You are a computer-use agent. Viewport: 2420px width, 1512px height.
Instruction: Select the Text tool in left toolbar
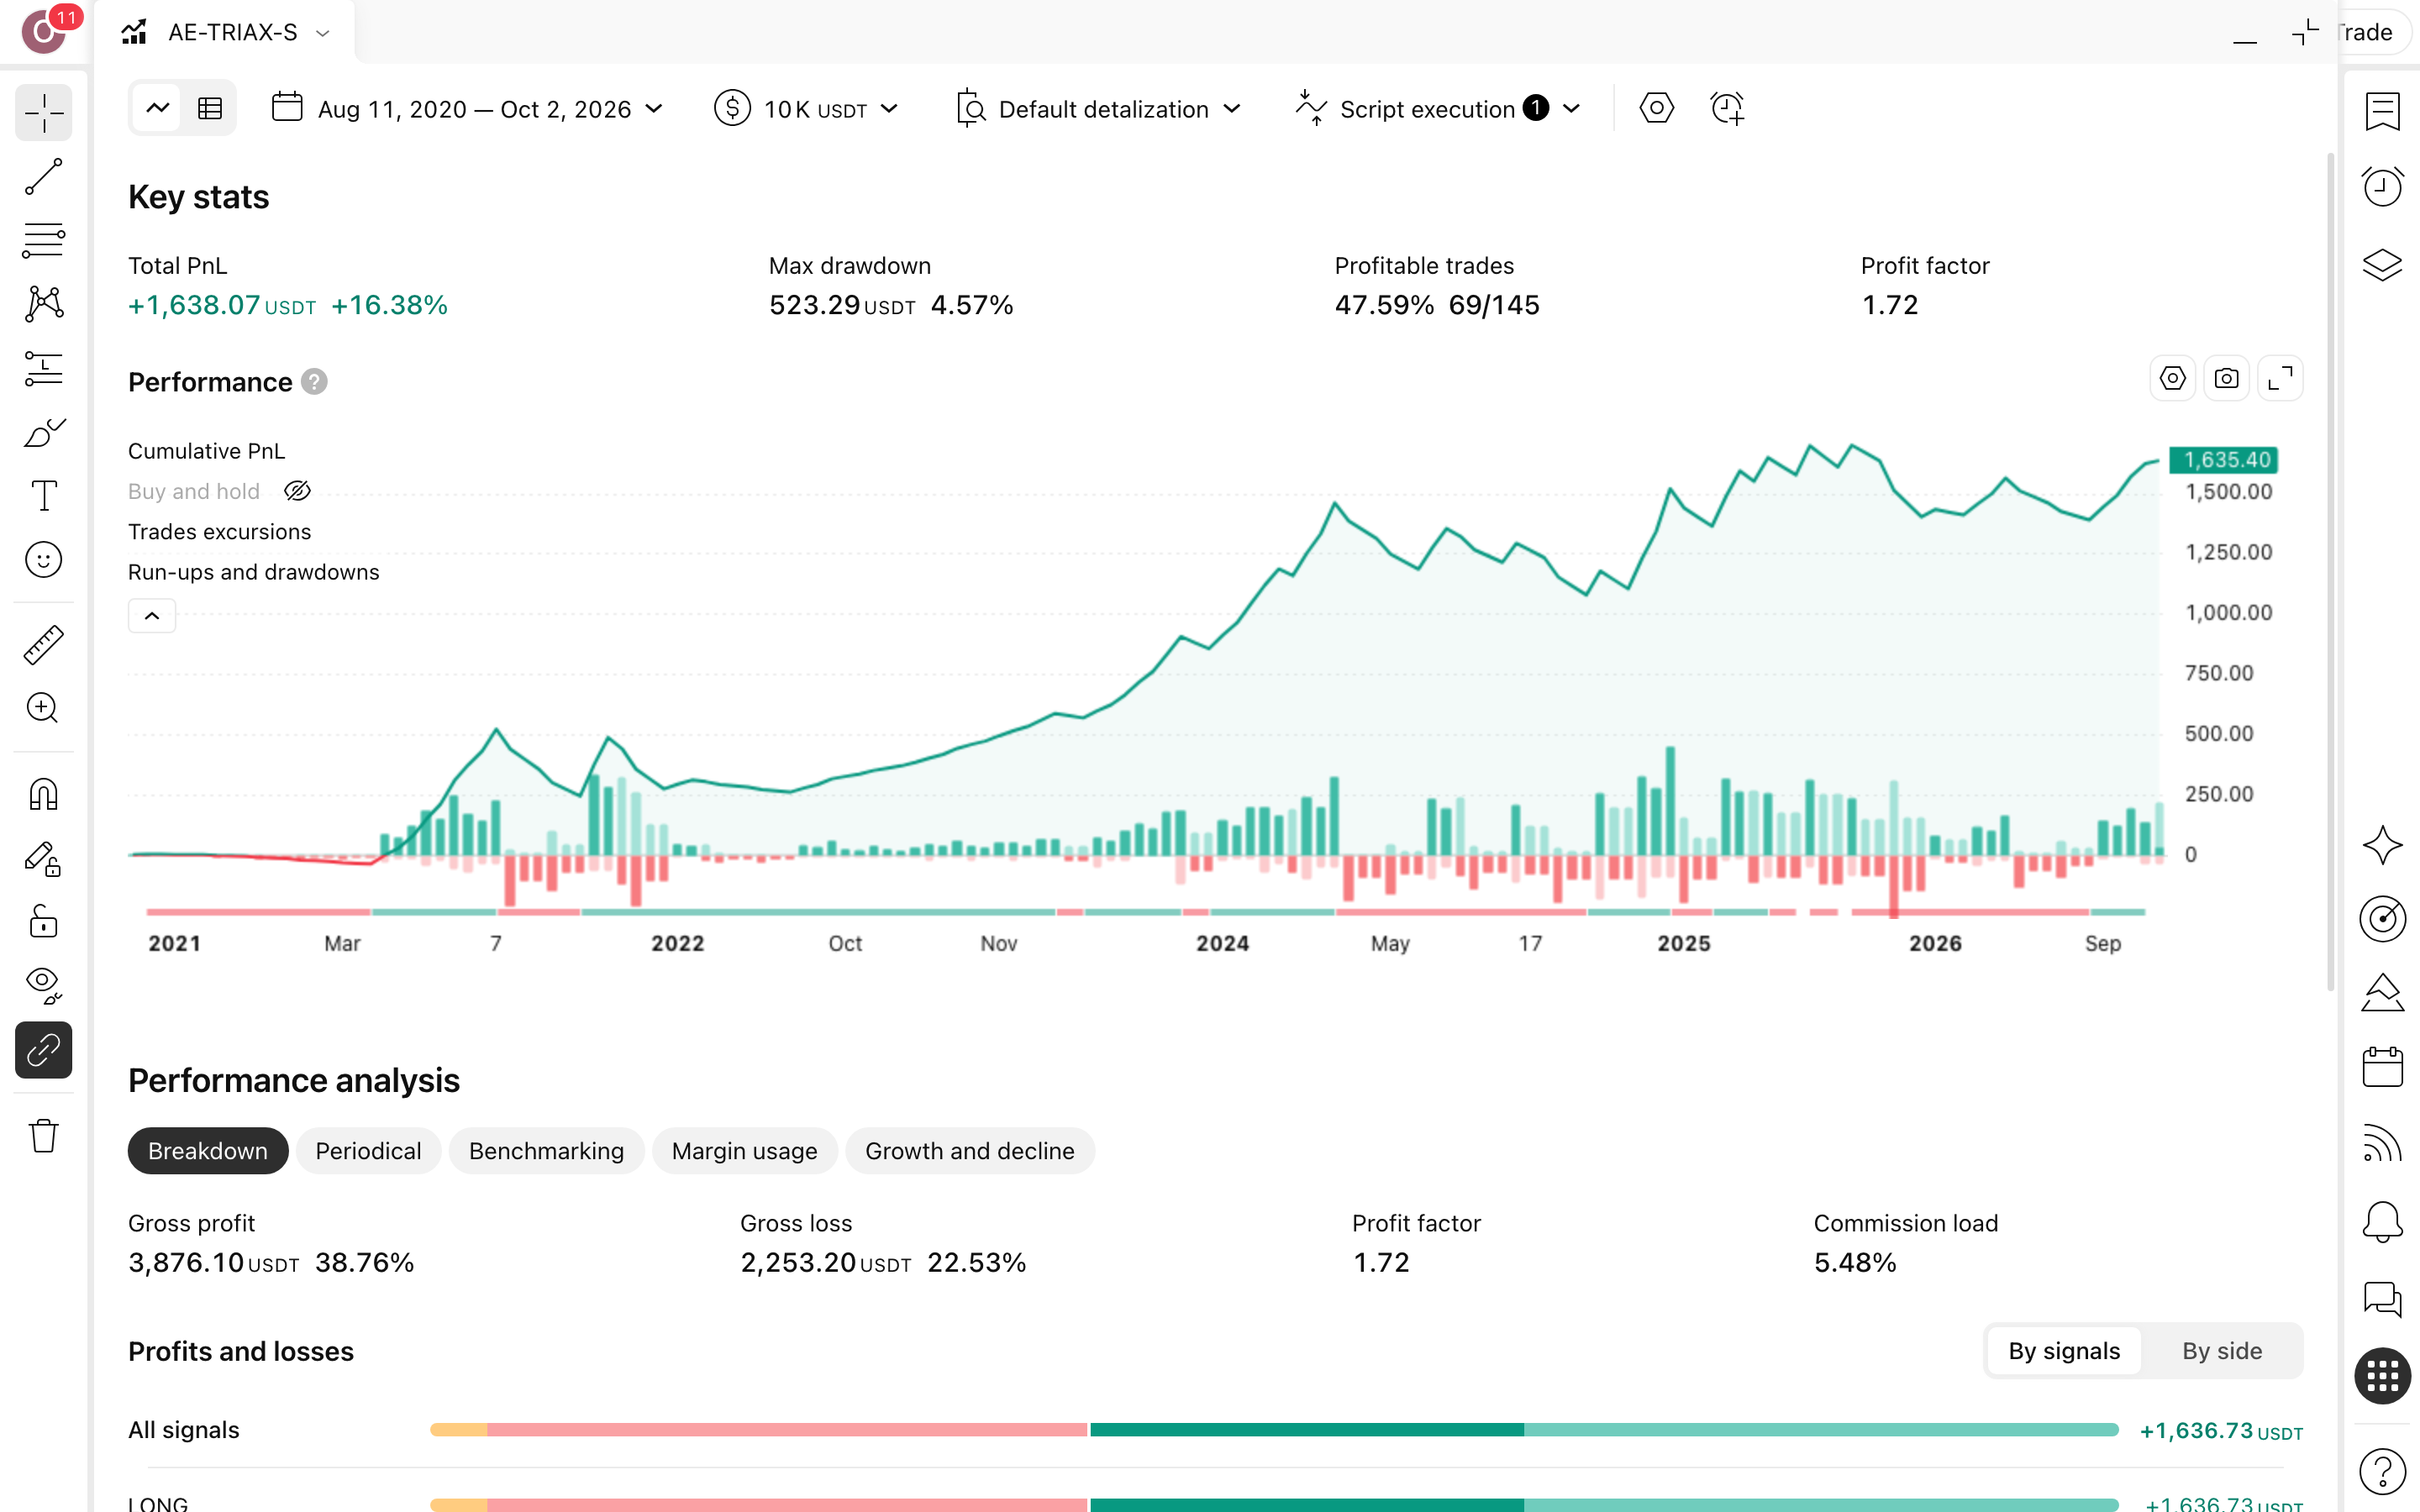coord(44,495)
